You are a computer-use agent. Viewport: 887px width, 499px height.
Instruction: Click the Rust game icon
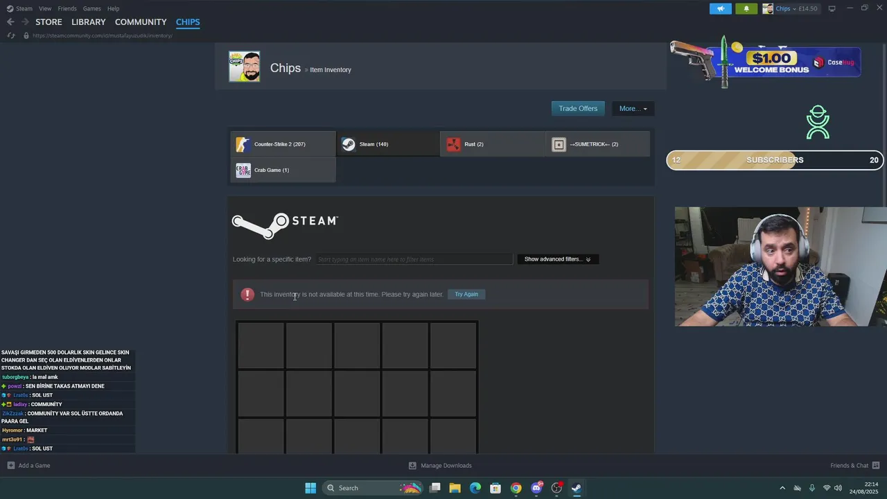click(453, 144)
